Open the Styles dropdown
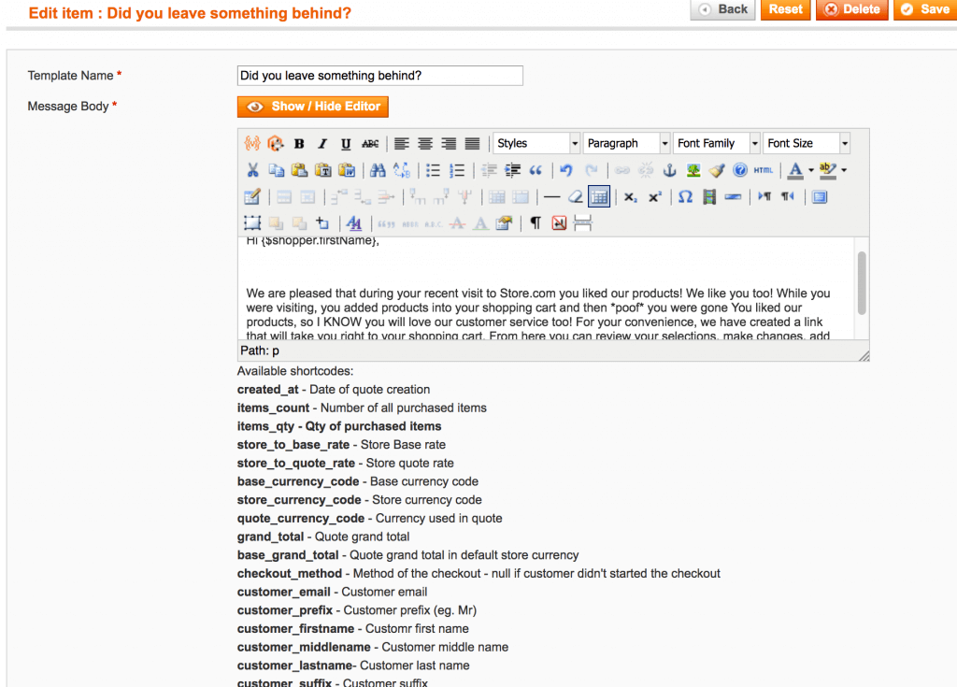This screenshot has height=687, width=957. tap(536, 143)
